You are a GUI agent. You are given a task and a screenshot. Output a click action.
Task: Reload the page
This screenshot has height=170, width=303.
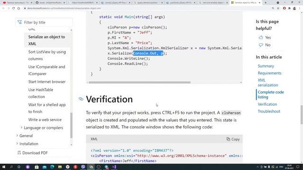tap(13, 8)
